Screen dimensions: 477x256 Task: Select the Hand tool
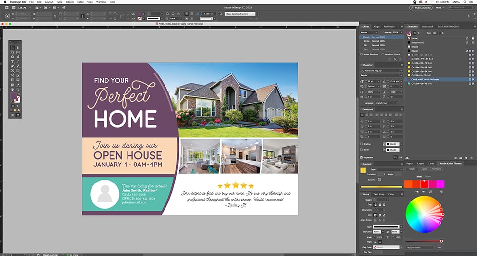coord(13,89)
